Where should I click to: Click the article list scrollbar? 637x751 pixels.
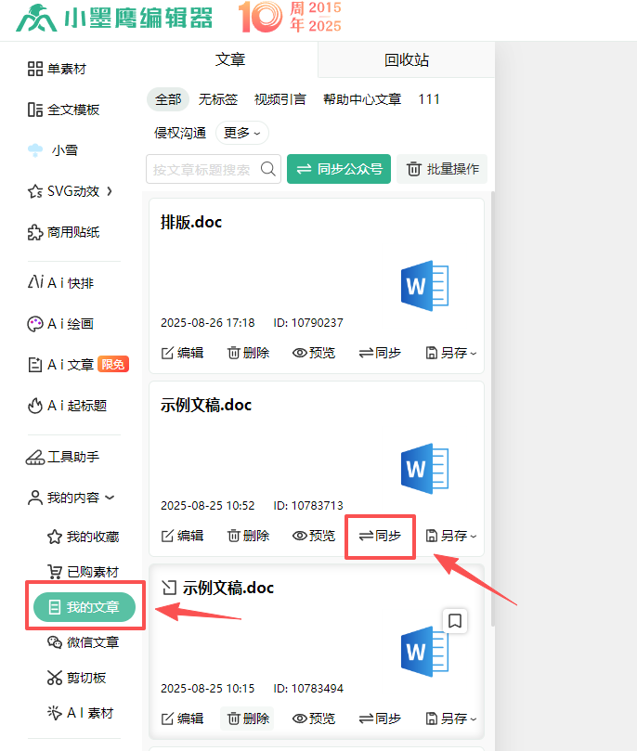[493, 408]
